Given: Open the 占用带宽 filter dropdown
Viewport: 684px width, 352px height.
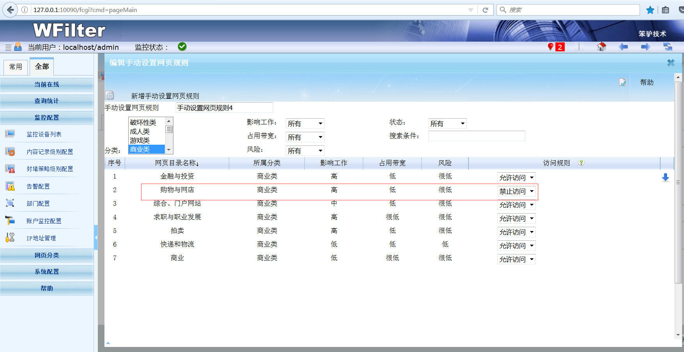Looking at the screenshot, I should [305, 137].
